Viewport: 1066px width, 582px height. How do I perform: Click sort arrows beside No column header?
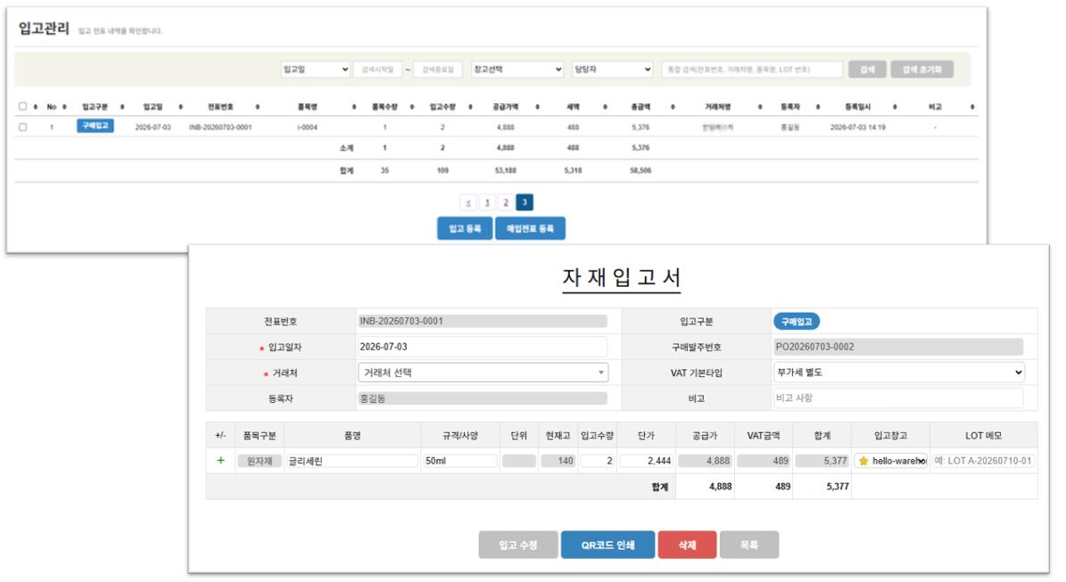[x=64, y=107]
